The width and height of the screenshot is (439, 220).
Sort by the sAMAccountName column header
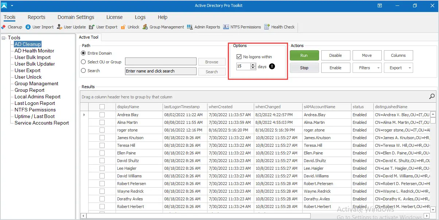[326, 107]
